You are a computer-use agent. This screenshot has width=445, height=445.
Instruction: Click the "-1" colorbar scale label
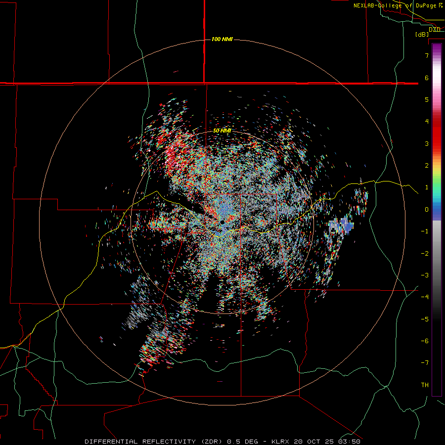[425, 231]
